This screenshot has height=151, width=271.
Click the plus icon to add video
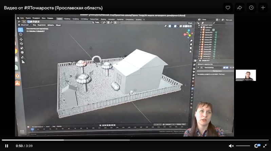[263, 7]
